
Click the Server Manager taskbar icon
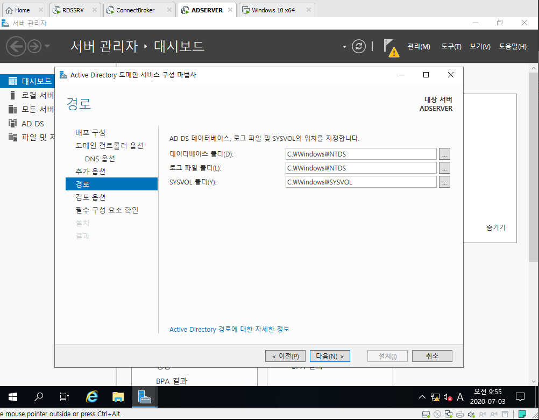coord(145,397)
